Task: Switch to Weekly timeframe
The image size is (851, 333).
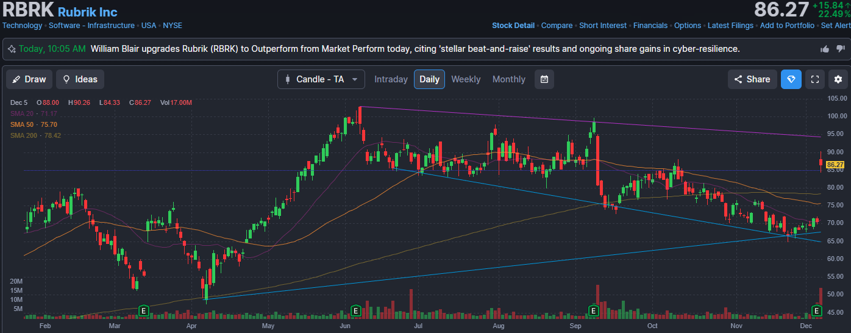Action: 466,79
